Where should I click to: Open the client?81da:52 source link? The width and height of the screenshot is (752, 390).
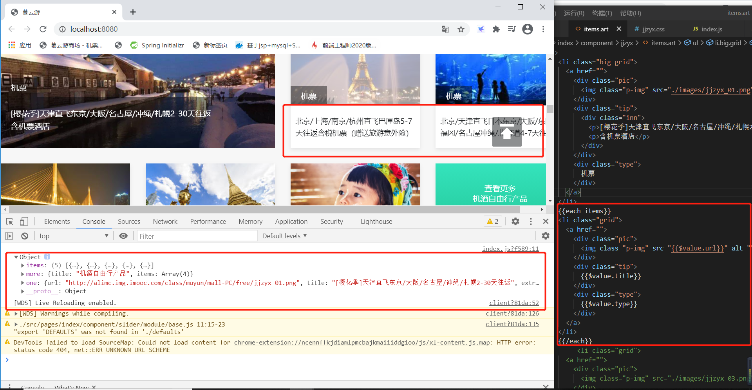click(514, 303)
